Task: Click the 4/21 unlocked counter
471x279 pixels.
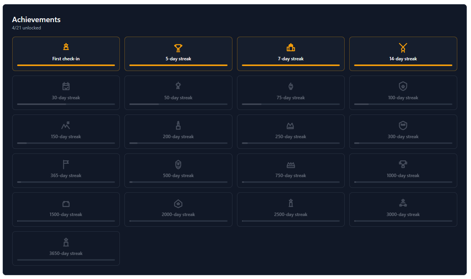Action: click(26, 27)
